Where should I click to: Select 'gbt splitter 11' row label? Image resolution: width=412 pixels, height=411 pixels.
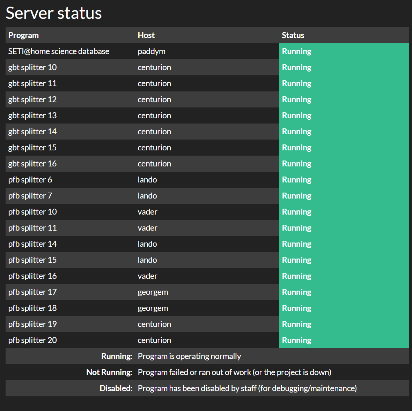coord(32,83)
